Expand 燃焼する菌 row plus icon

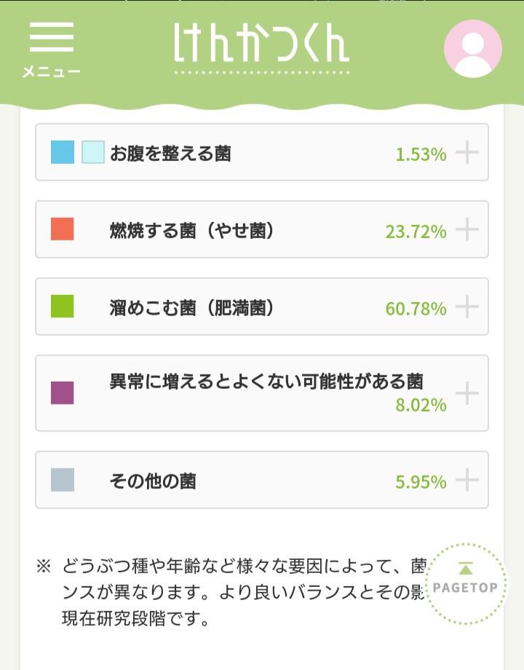(x=467, y=230)
